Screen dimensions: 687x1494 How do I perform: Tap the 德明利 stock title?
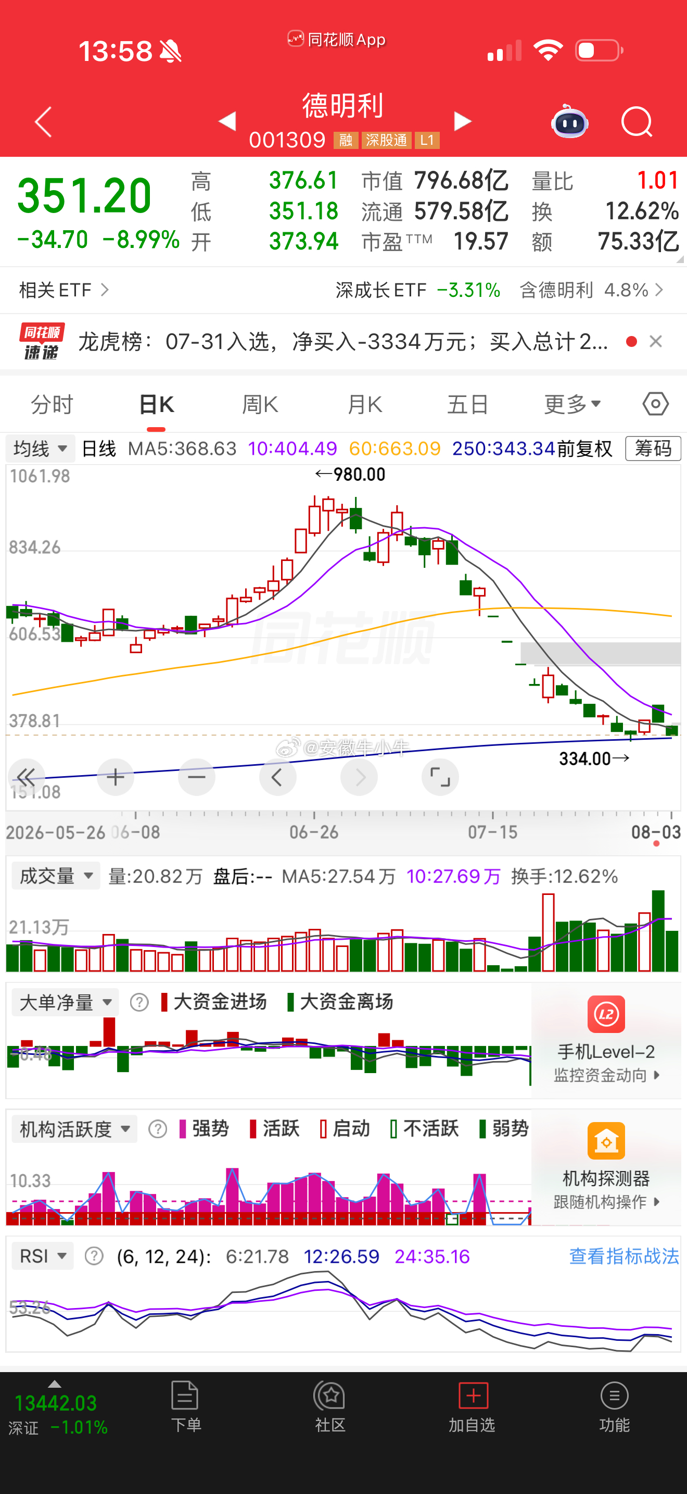coord(343,106)
